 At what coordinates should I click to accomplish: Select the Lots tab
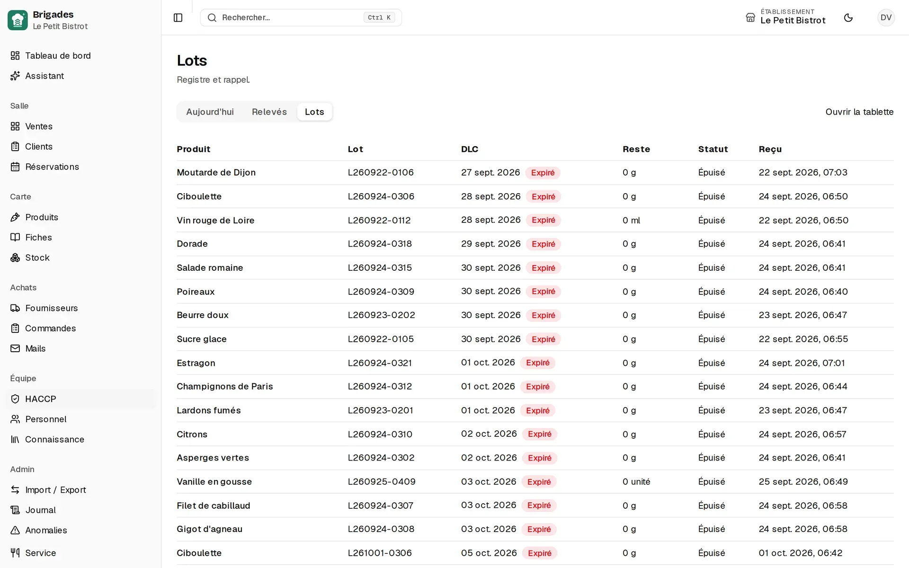314,112
